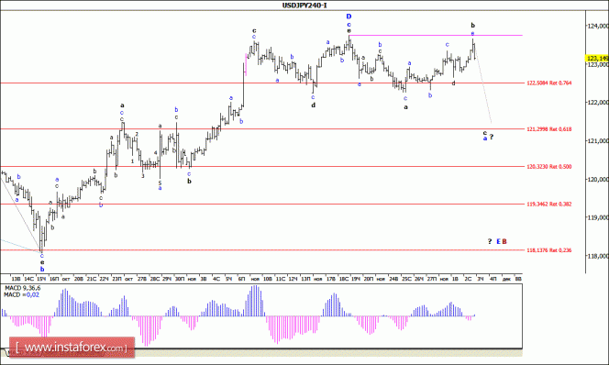609x365 pixels.
Task: Click the 118,1376 Ret 0.236 retracement label
Action: (x=548, y=250)
